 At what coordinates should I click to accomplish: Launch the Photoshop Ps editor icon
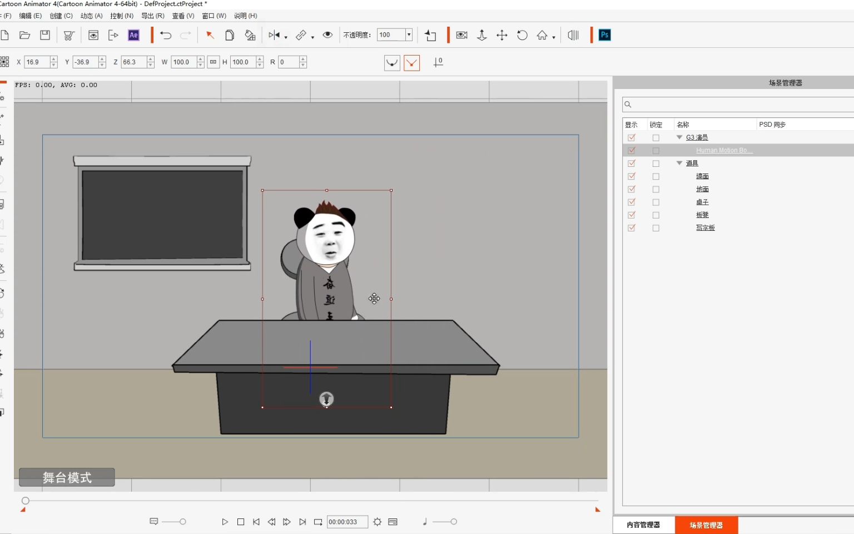(605, 35)
